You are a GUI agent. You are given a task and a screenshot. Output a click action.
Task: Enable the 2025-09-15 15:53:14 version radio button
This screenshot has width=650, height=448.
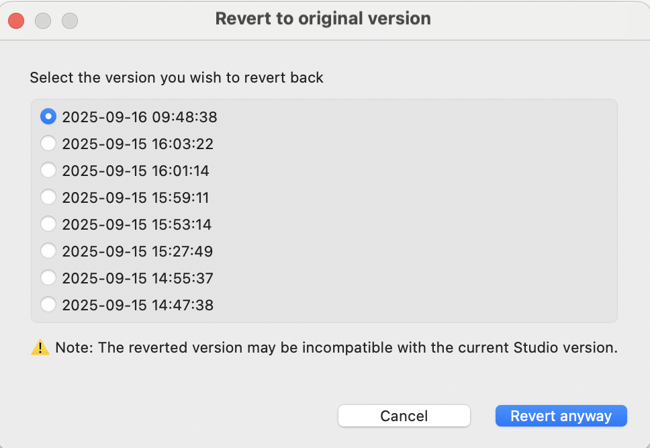[48, 224]
